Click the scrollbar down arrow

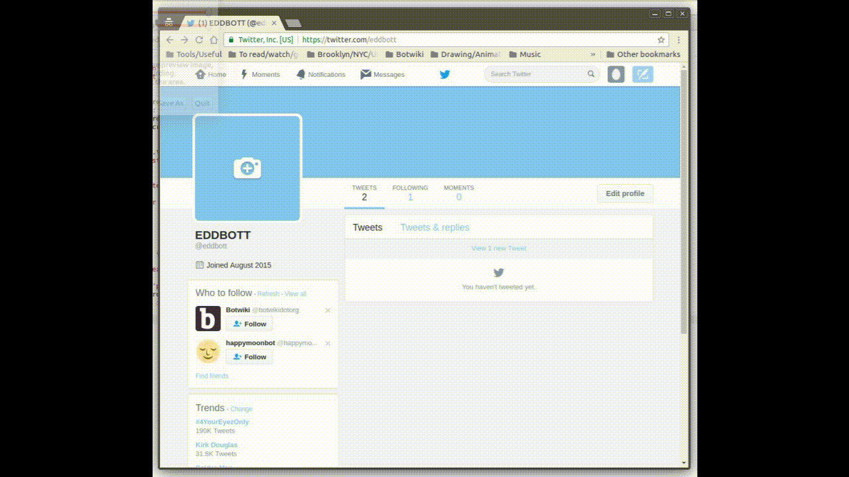tap(684, 462)
